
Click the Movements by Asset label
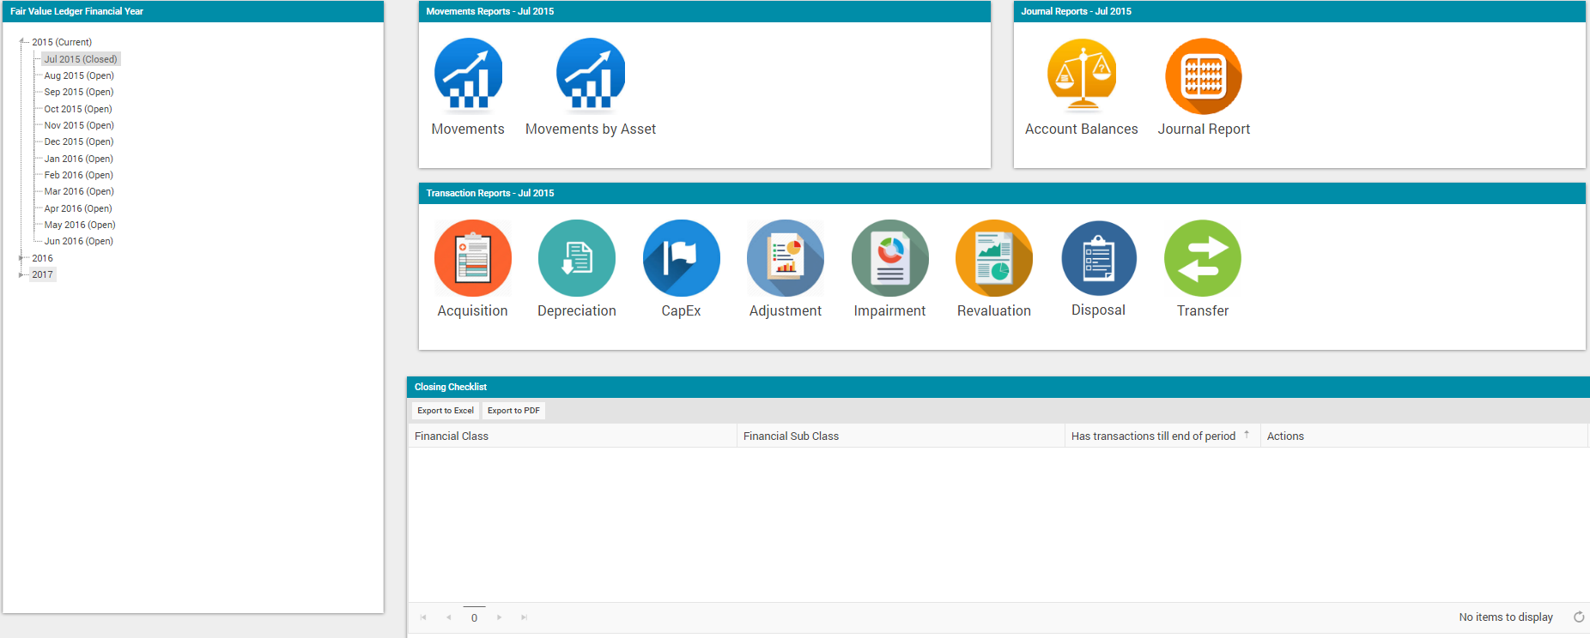(x=591, y=129)
